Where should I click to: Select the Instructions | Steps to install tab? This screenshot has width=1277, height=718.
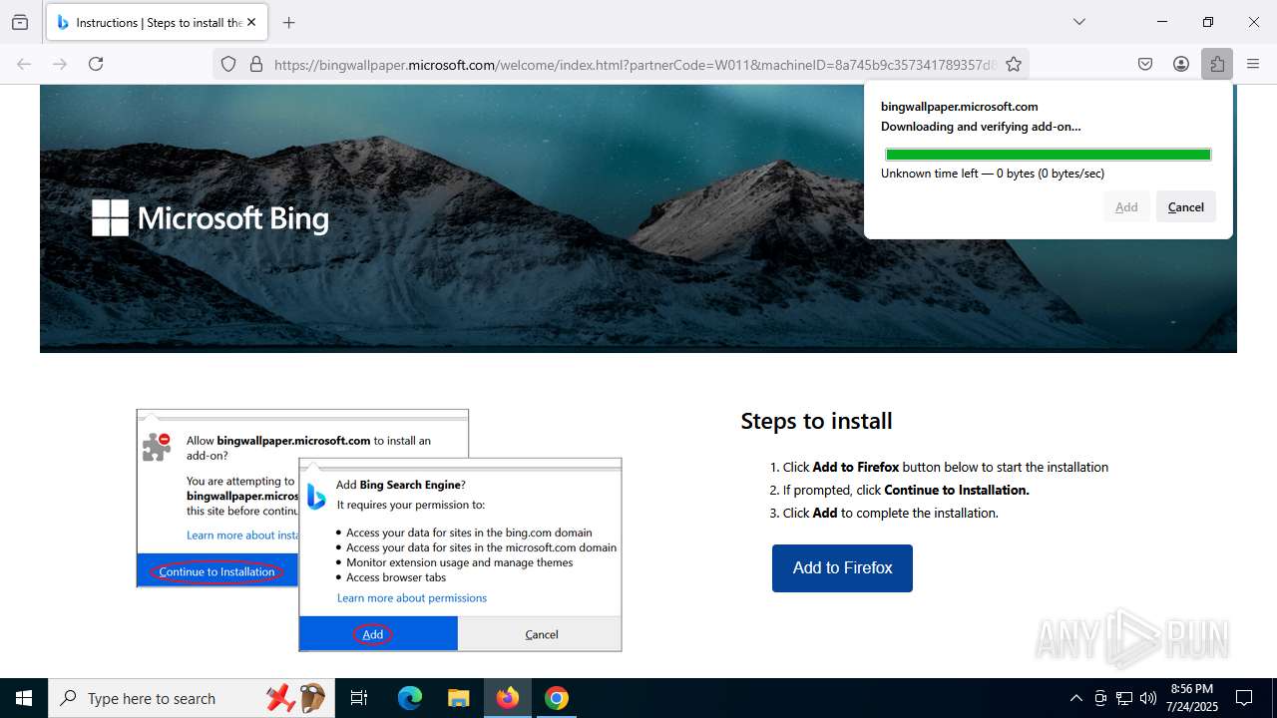tap(156, 22)
